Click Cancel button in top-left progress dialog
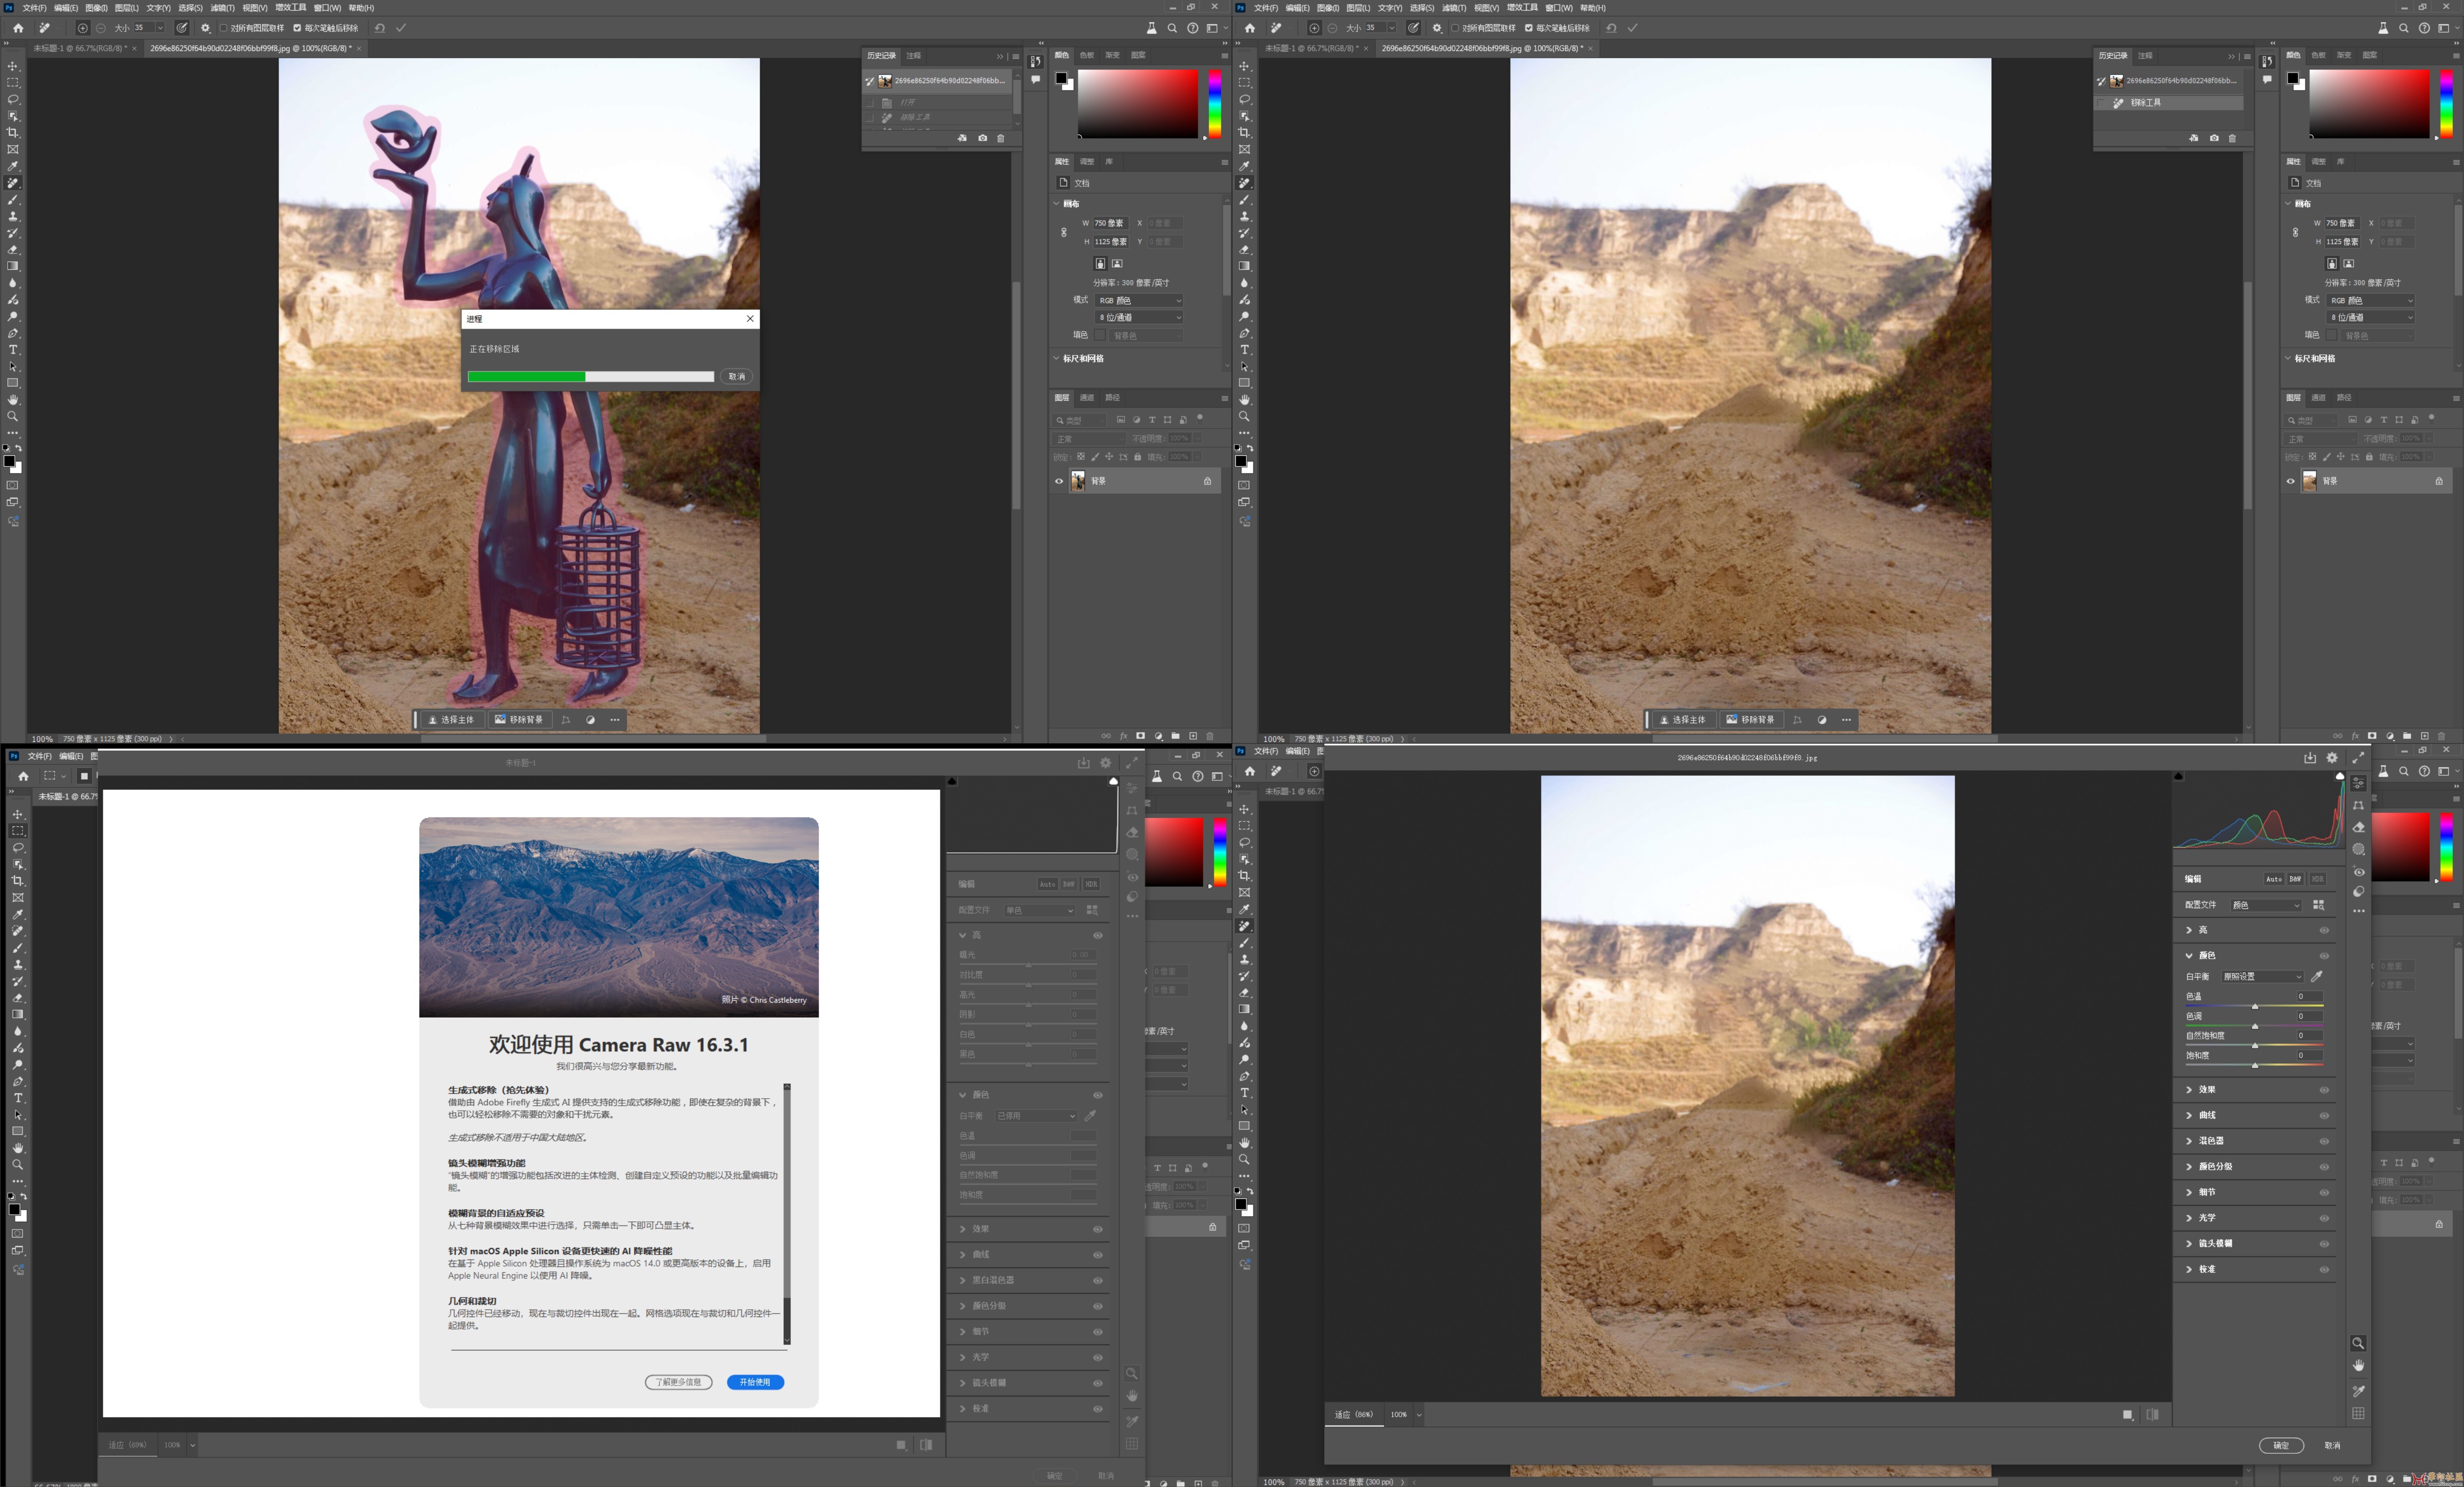The width and height of the screenshot is (2464, 1487). coord(737,377)
